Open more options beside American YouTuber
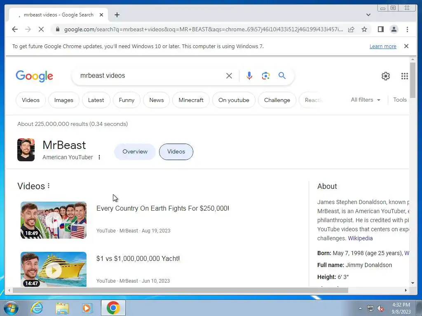Image resolution: width=422 pixels, height=316 pixels. pyautogui.click(x=99, y=157)
